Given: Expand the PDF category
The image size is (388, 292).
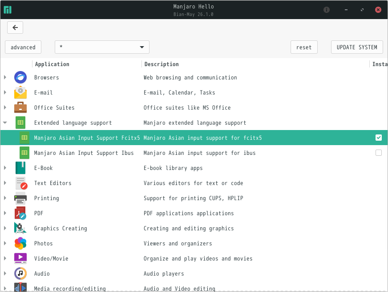Looking at the screenshot, I should pyautogui.click(x=5, y=213).
